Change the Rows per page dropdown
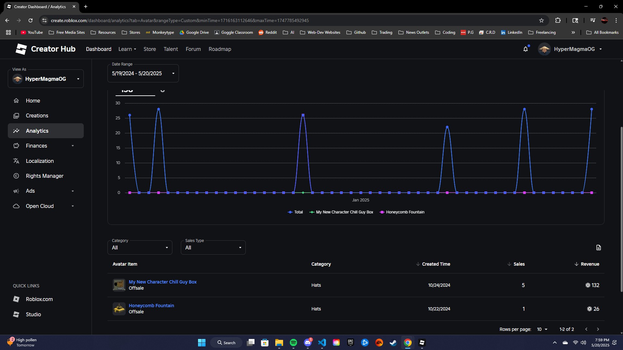Viewport: 623px width, 350px height. pyautogui.click(x=542, y=329)
